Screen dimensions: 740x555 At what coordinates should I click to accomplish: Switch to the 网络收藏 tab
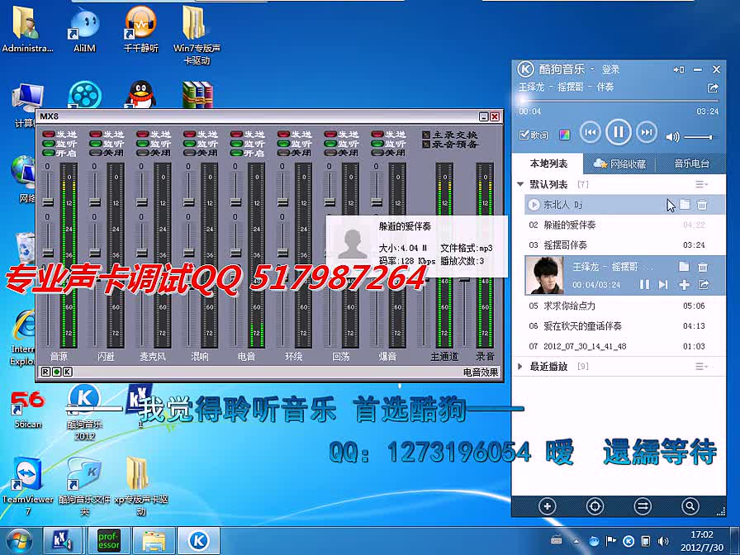tap(628, 163)
